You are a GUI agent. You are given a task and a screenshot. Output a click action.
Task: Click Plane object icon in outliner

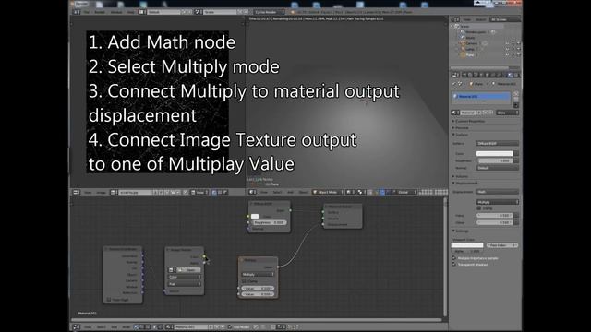pos(464,55)
